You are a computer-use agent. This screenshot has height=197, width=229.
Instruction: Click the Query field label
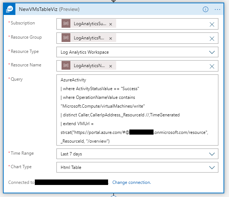(16, 79)
